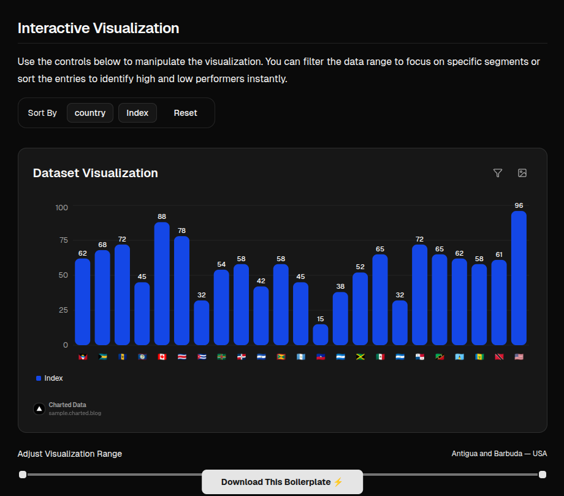This screenshot has width=564, height=496.
Task: Click the Interactive Visualization heading
Action: (99, 28)
